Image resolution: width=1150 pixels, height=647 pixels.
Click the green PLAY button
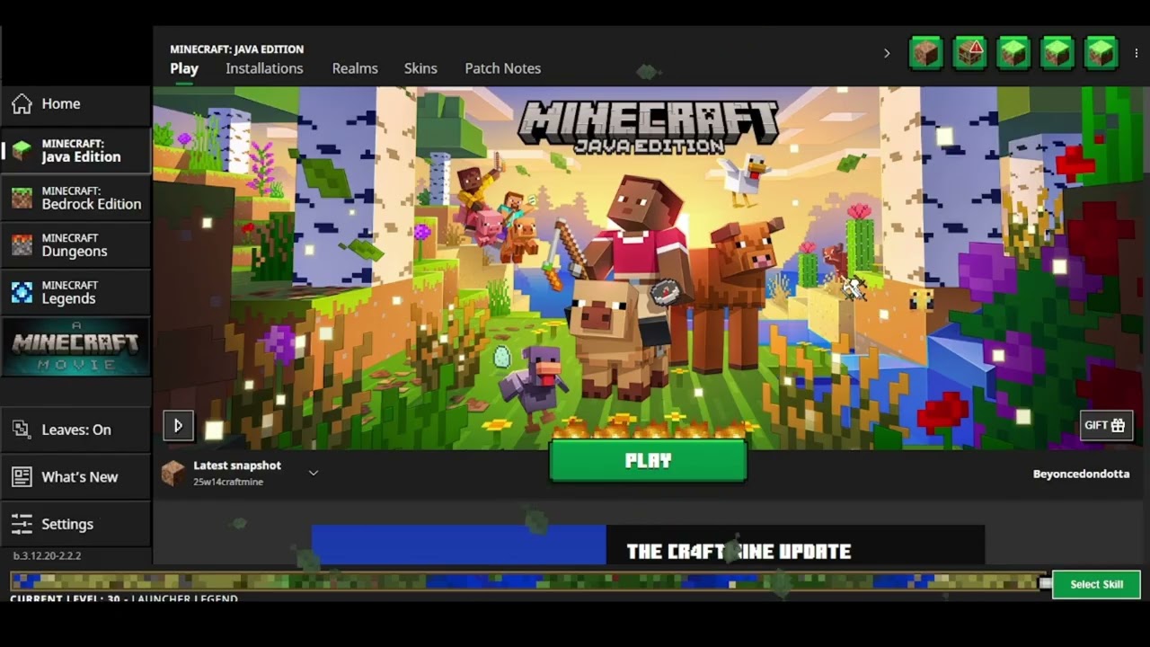648,461
